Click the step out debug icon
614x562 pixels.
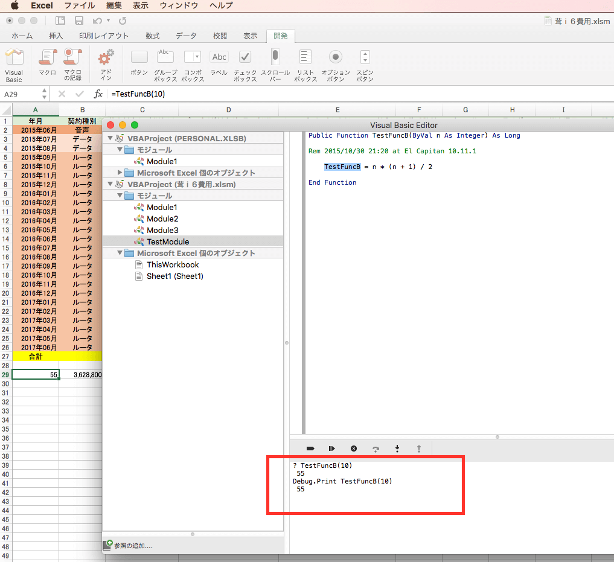pos(419,449)
